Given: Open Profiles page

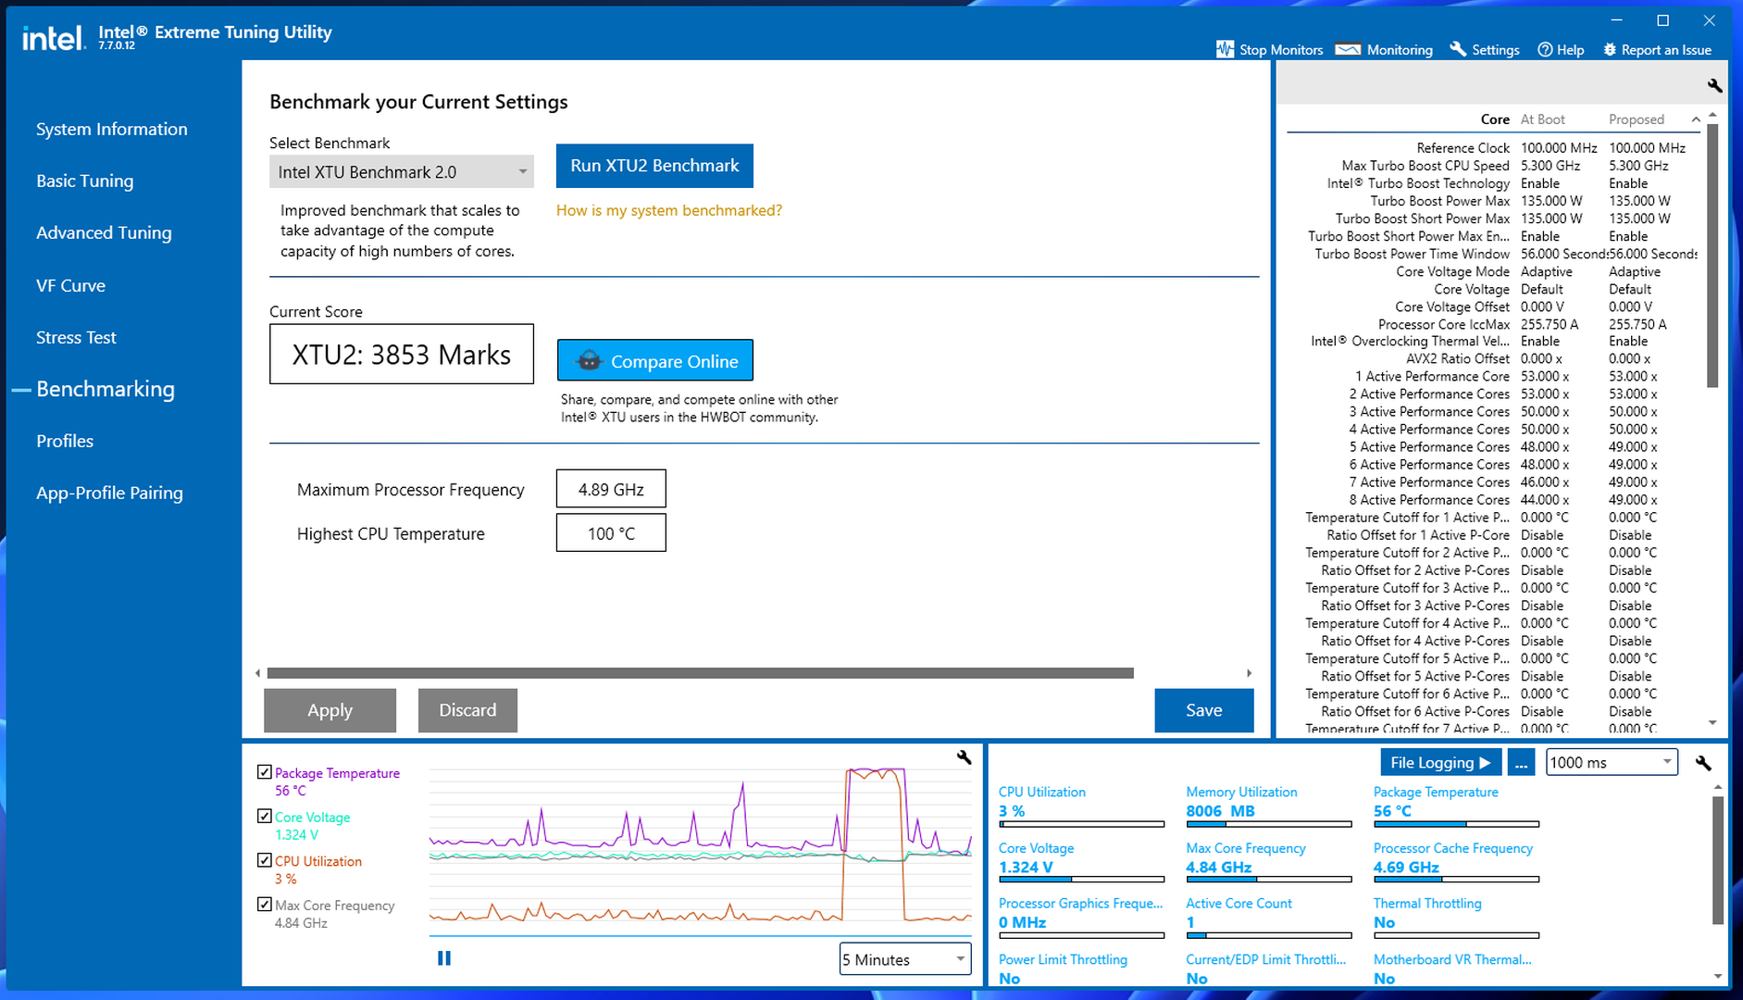Looking at the screenshot, I should (x=65, y=442).
